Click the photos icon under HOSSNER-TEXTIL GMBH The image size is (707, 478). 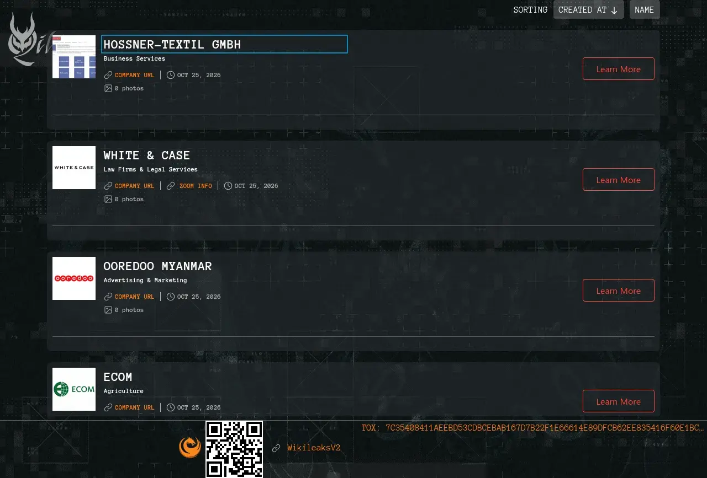pyautogui.click(x=108, y=88)
